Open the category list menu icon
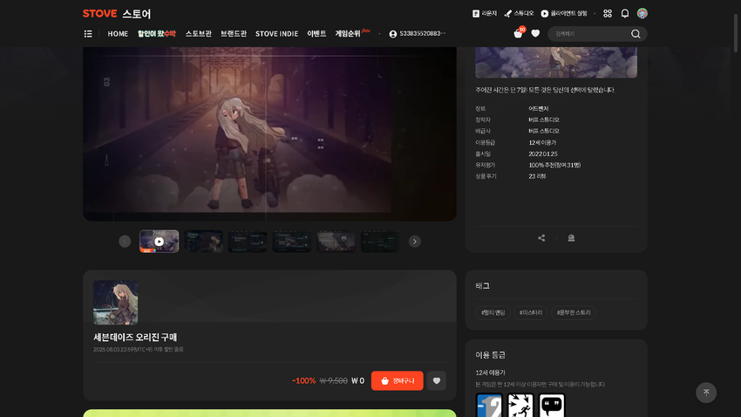Image resolution: width=741 pixels, height=417 pixels. [x=88, y=33]
